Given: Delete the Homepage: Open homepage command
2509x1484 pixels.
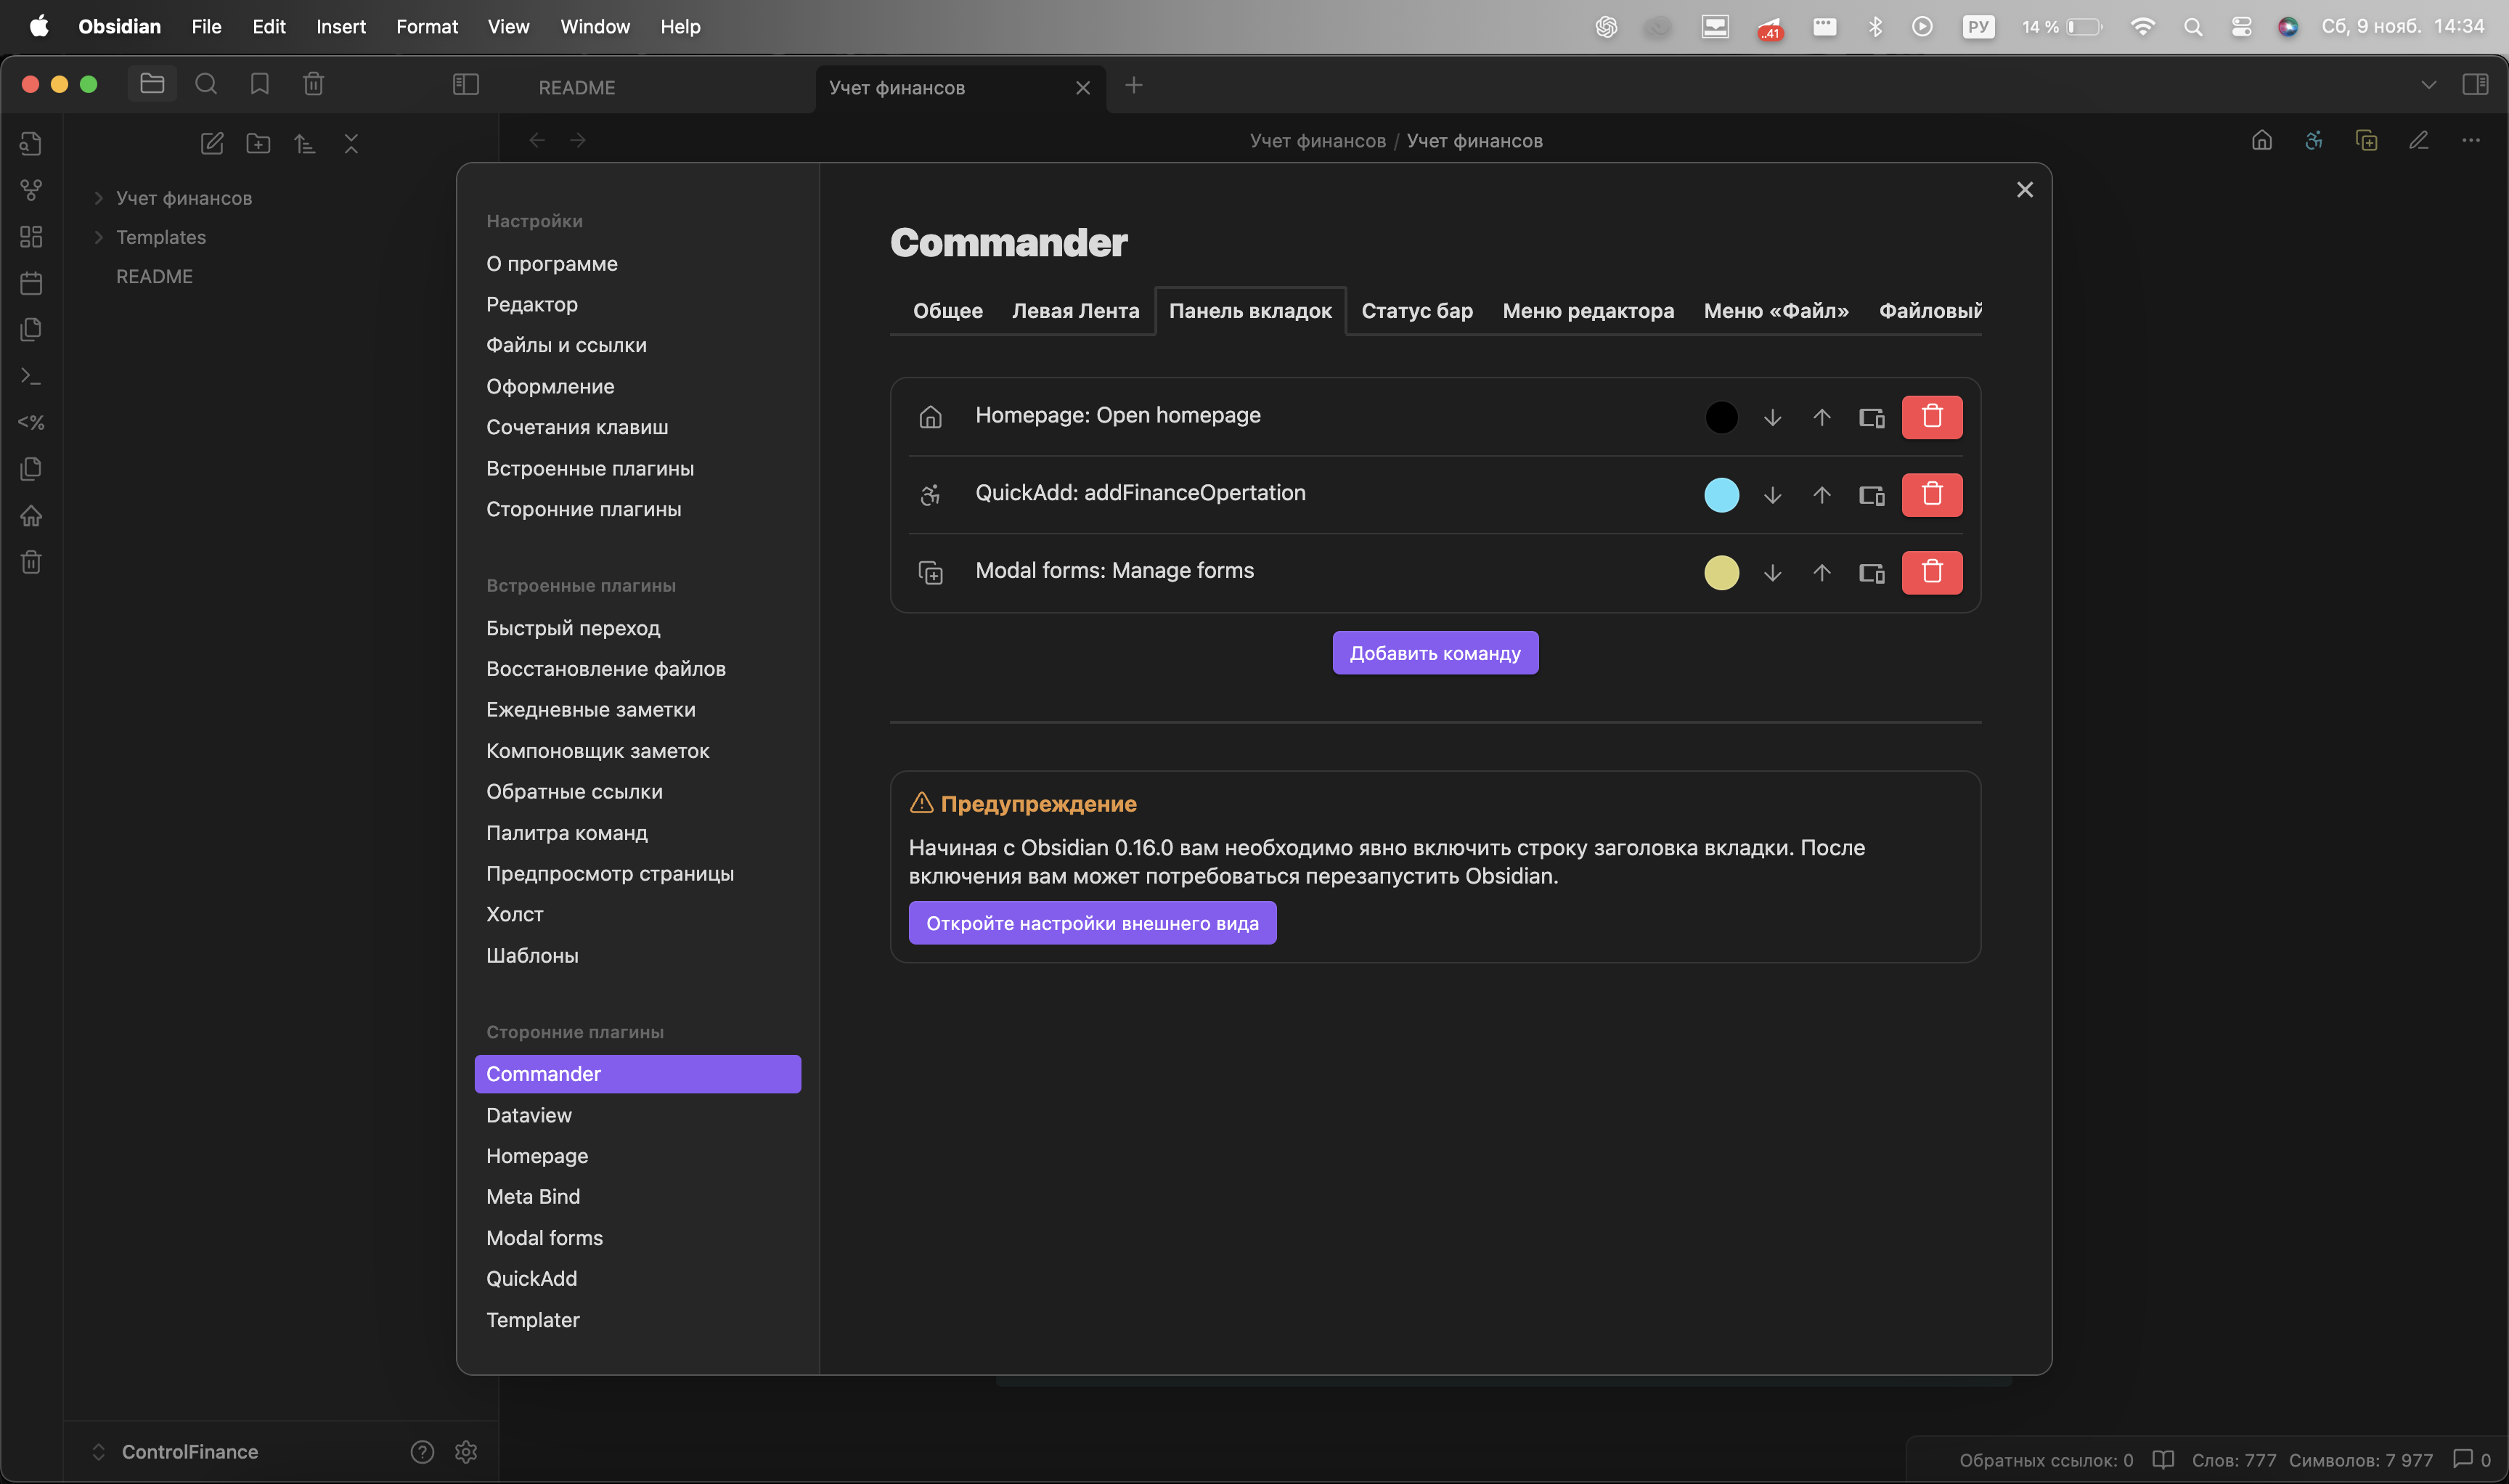Looking at the screenshot, I should point(1931,417).
